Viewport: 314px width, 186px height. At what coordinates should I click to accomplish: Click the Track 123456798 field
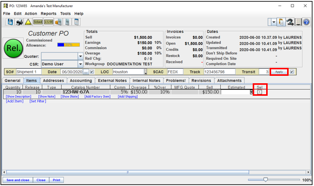coord(219,72)
